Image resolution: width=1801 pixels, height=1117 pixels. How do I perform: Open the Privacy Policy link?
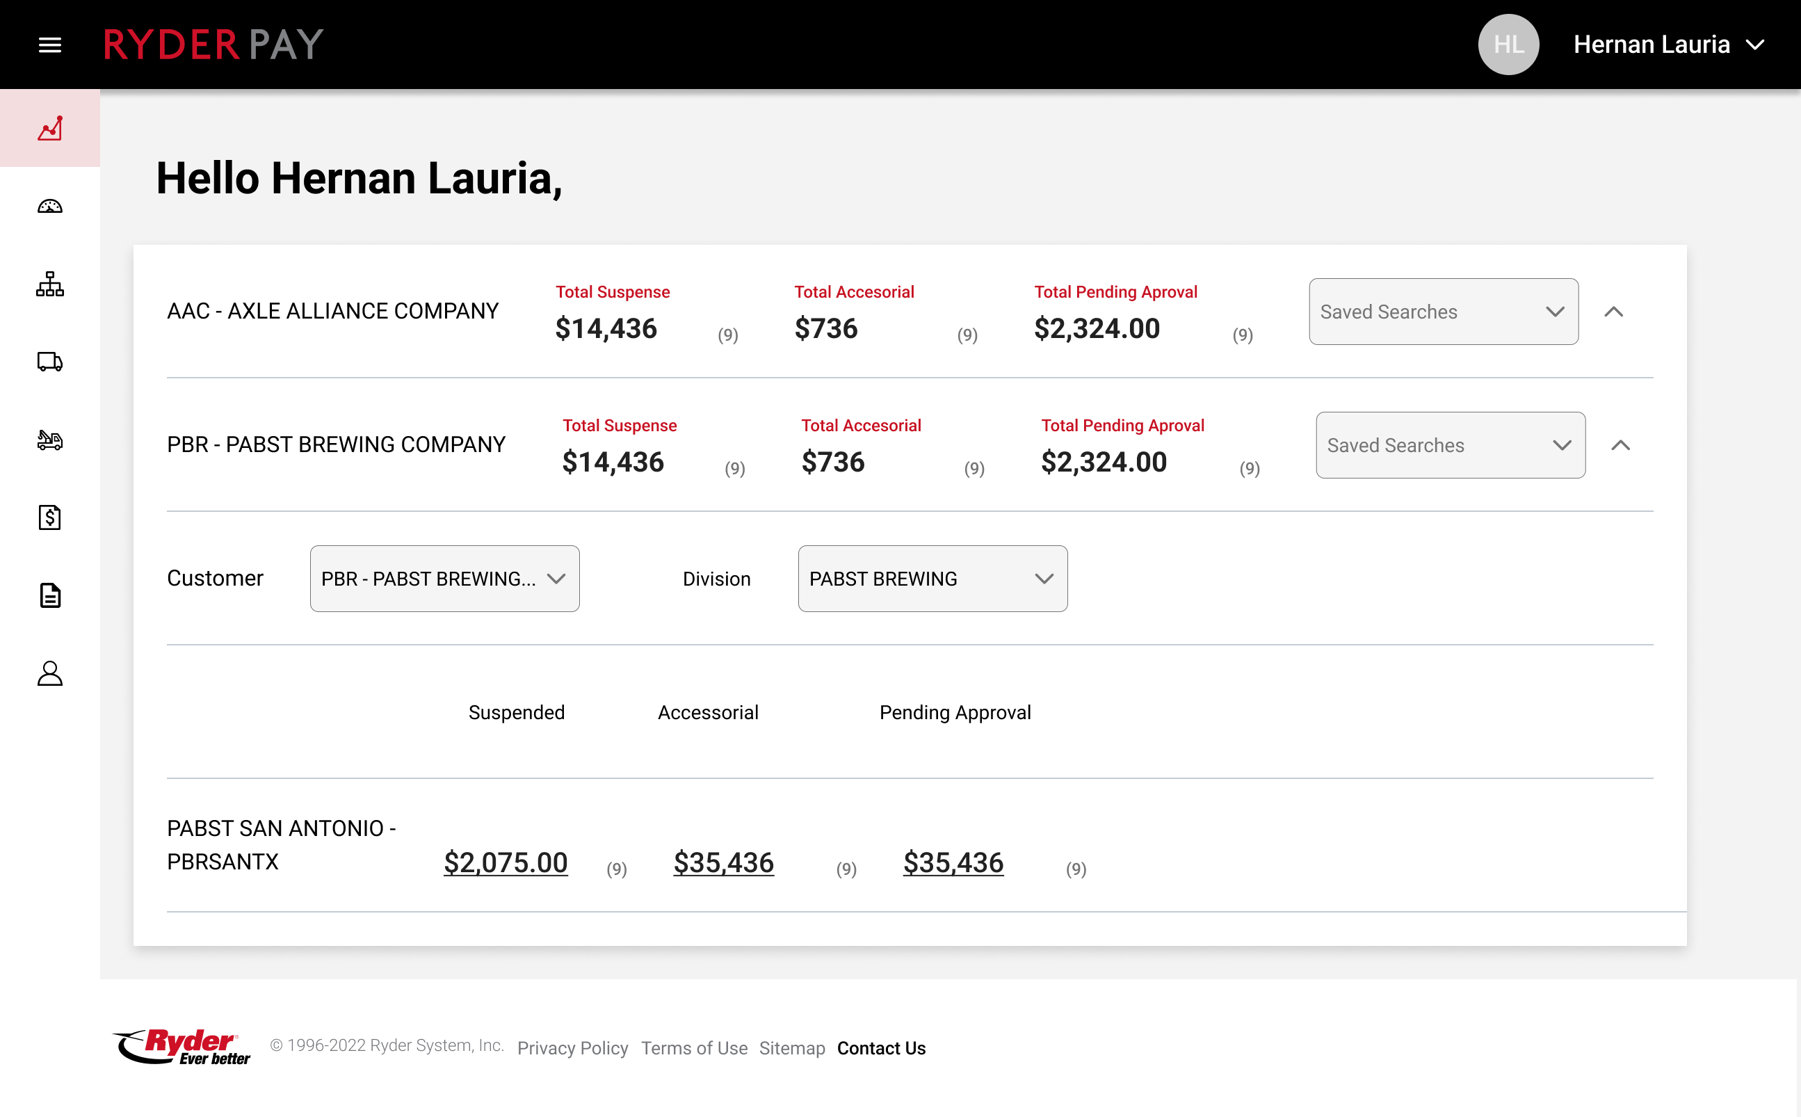tap(572, 1047)
